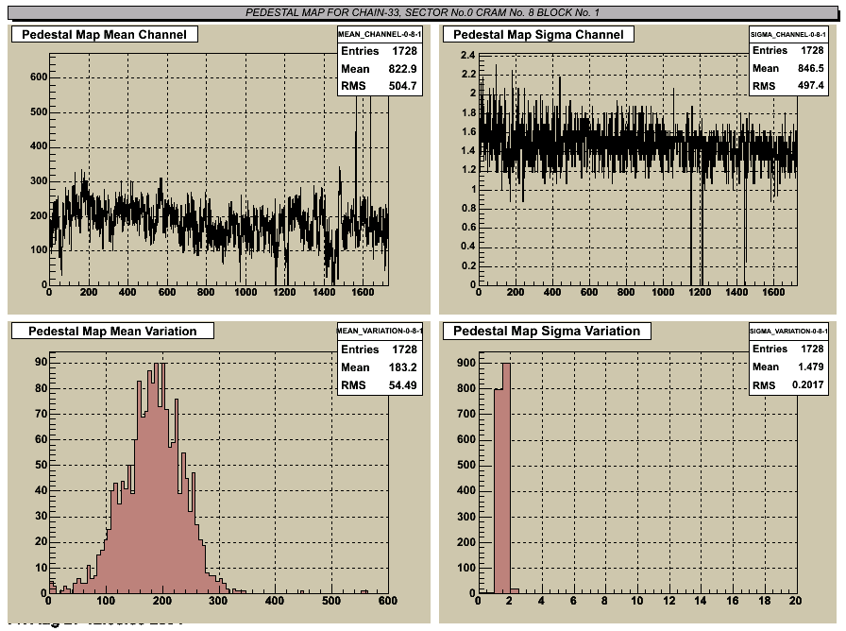Click the 2.4 tick label on Sigma Channel axis
This screenshot has width=846, height=631.
(467, 55)
